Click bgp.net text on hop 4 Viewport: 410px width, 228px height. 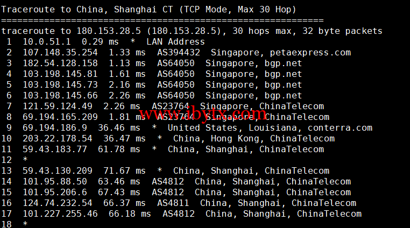point(283,74)
